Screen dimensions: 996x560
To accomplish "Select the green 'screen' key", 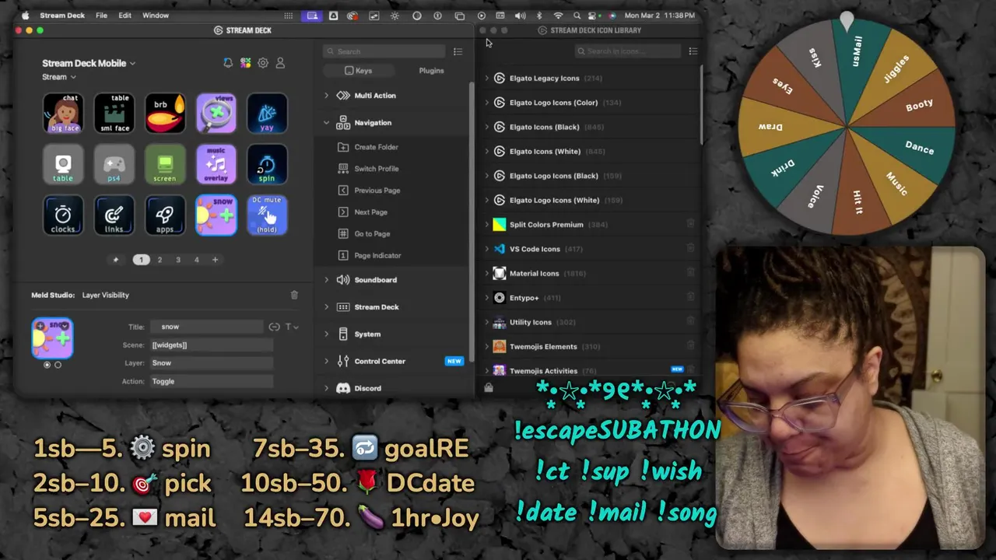I will point(165,165).
